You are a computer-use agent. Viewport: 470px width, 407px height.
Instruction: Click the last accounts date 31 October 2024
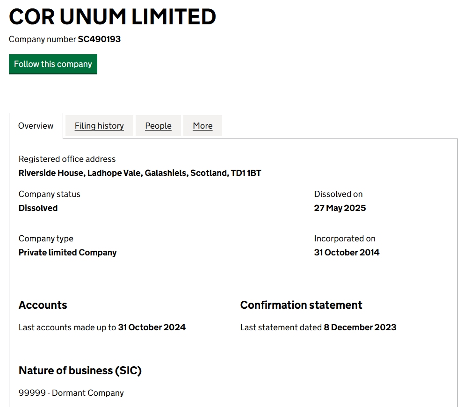pos(152,327)
